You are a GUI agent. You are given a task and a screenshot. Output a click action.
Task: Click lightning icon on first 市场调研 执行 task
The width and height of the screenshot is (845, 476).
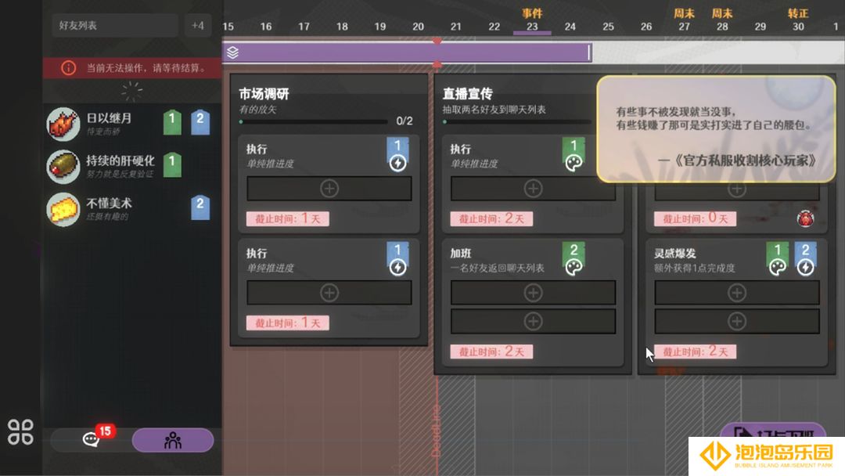coord(397,163)
